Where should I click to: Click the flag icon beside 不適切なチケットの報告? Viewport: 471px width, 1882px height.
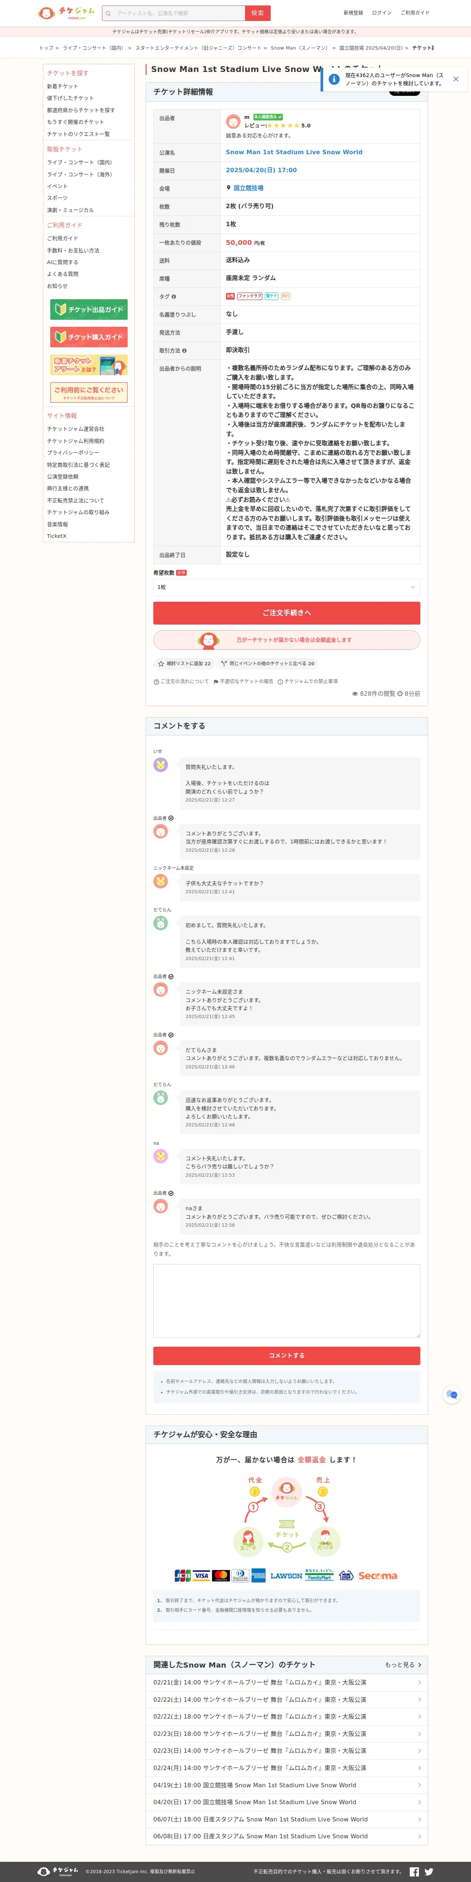point(216,682)
